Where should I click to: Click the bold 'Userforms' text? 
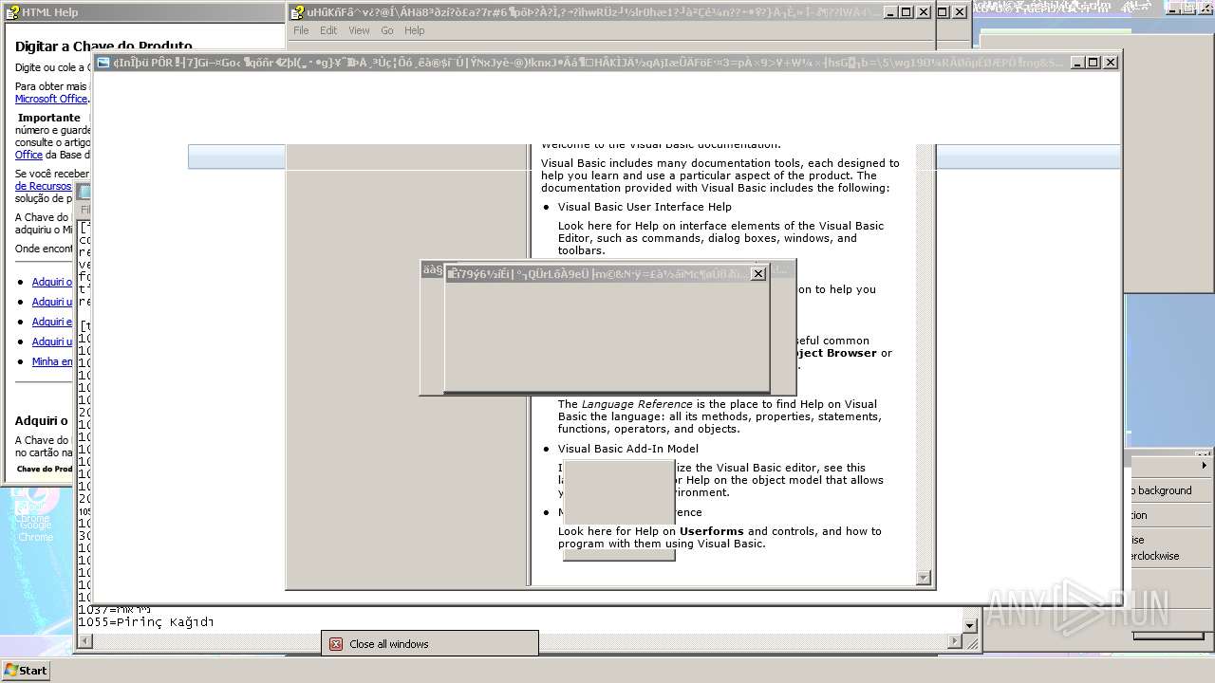711,531
